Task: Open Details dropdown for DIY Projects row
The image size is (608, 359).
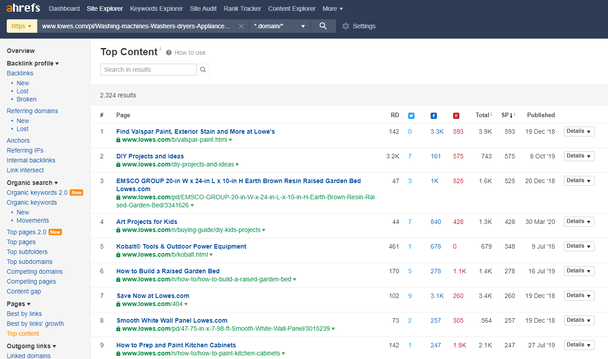Action: tap(579, 156)
